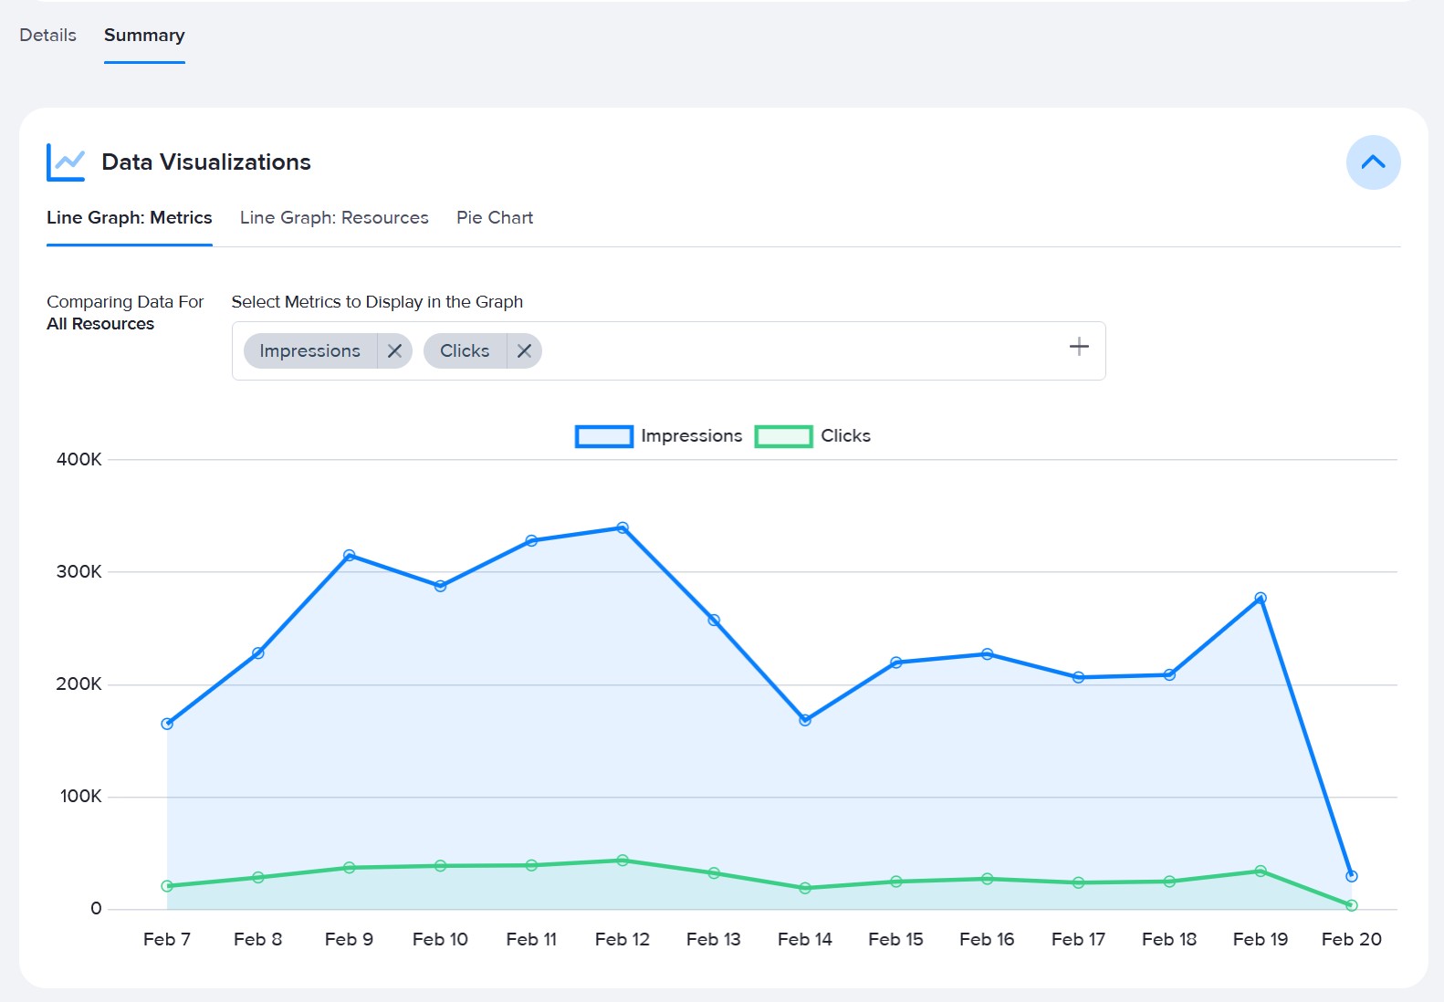Select the Impressions chip label

[309, 350]
